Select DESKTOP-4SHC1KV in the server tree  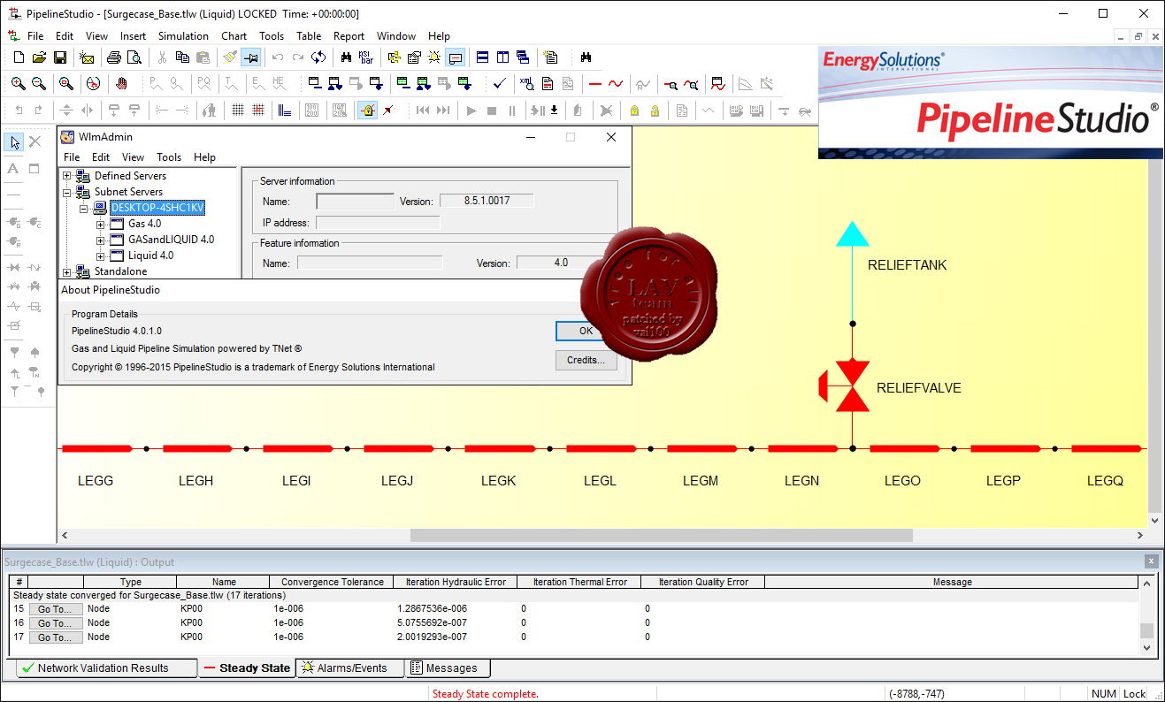tap(157, 208)
